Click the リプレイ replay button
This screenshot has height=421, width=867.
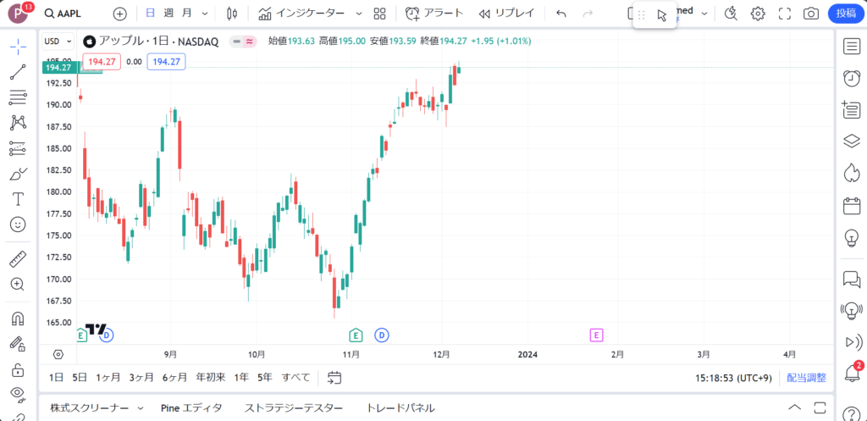coord(505,14)
